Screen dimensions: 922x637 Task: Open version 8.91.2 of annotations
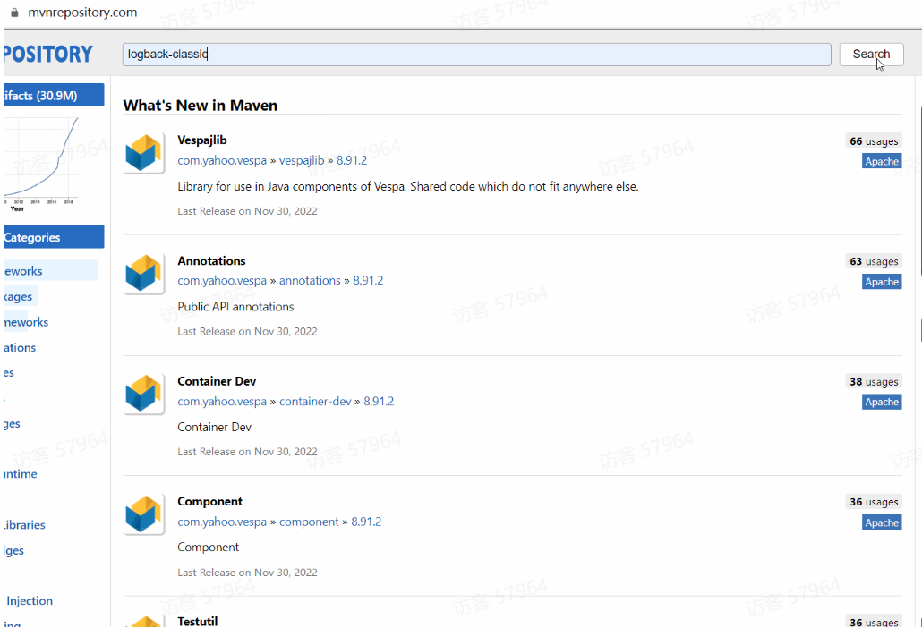pyautogui.click(x=368, y=281)
